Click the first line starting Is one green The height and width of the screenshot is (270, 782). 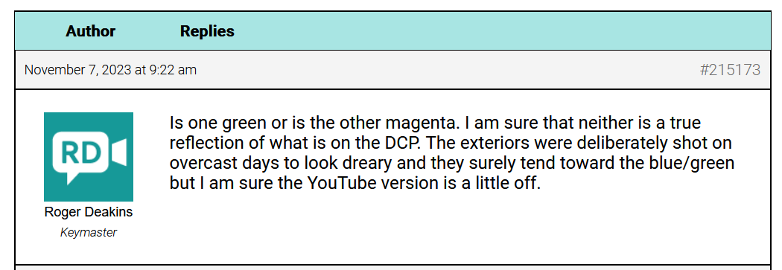[435, 123]
